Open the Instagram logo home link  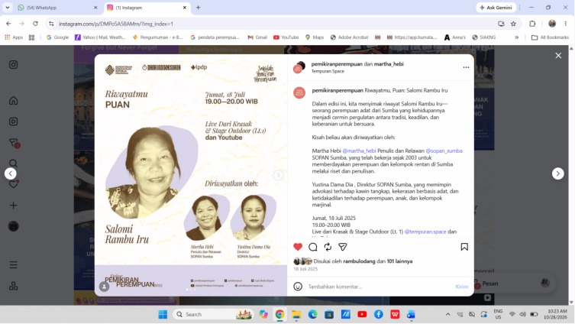[13, 65]
